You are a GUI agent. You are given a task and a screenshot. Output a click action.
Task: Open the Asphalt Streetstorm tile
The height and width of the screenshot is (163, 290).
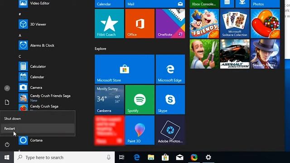coord(235,54)
